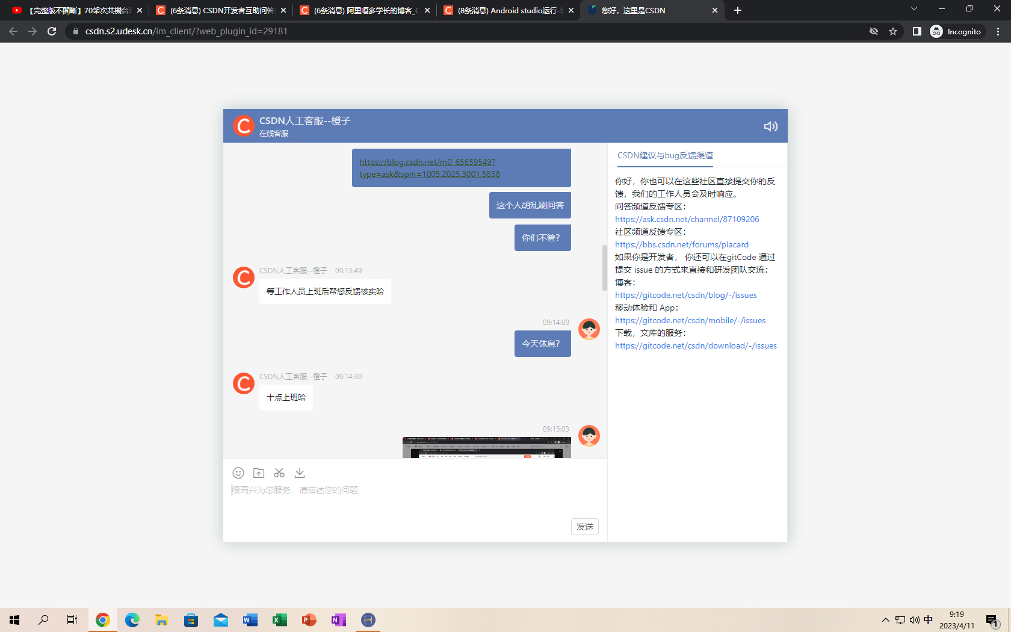Screen dimensions: 1011x632
Task: Open Mail app from taskbar
Action: click(x=221, y=620)
